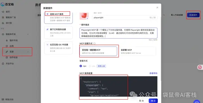Click the 智能体开发 icon
The height and width of the screenshot is (103, 203).
click(3, 34)
